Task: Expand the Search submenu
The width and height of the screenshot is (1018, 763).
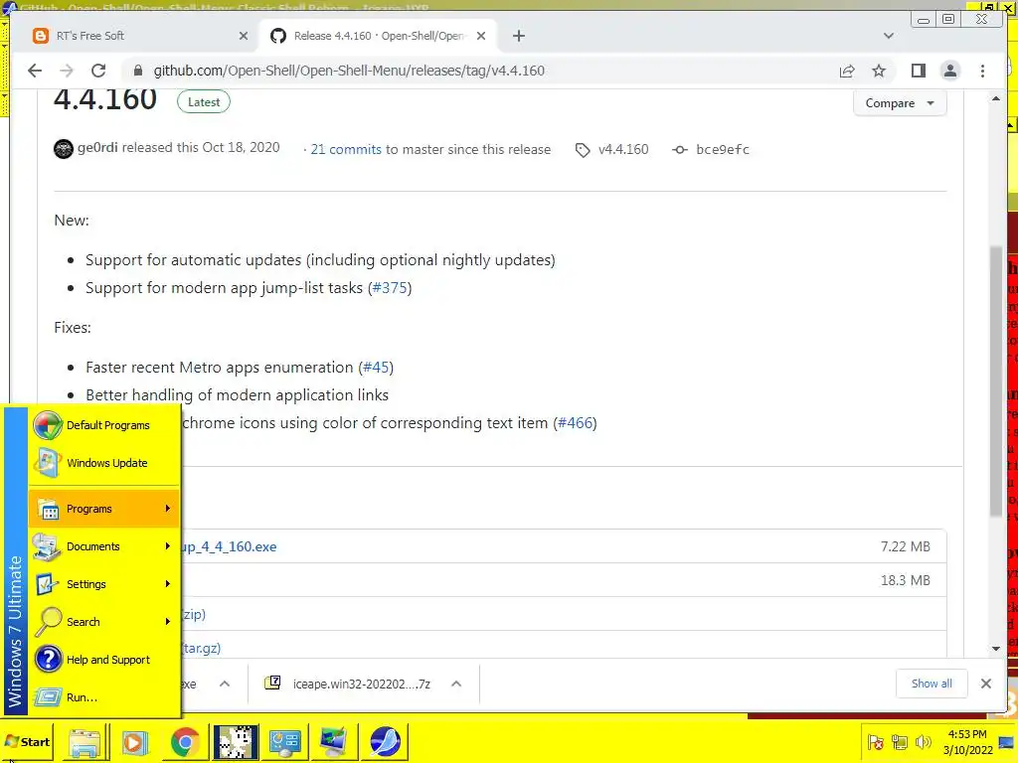Action: [103, 622]
